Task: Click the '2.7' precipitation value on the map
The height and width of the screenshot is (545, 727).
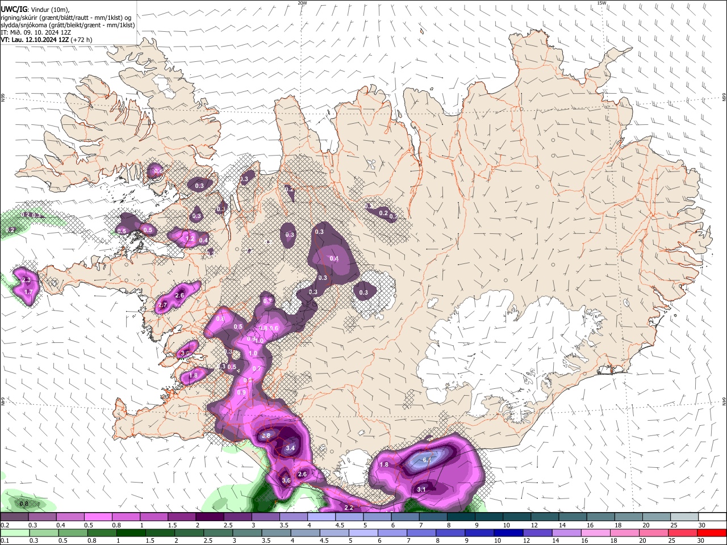Action: click(x=162, y=305)
